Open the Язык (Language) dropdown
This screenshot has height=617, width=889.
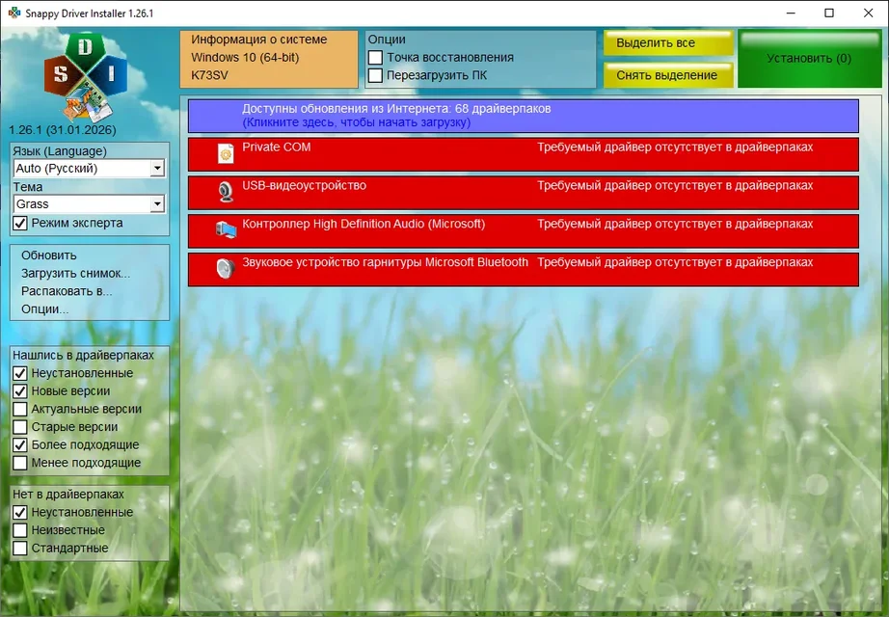click(89, 169)
